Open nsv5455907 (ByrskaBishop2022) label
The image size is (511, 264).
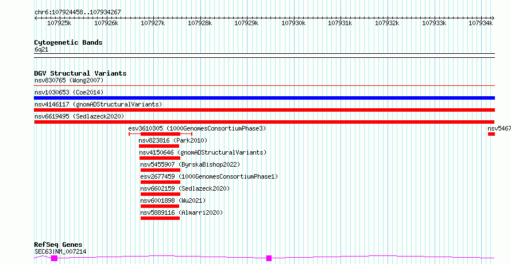pos(190,164)
